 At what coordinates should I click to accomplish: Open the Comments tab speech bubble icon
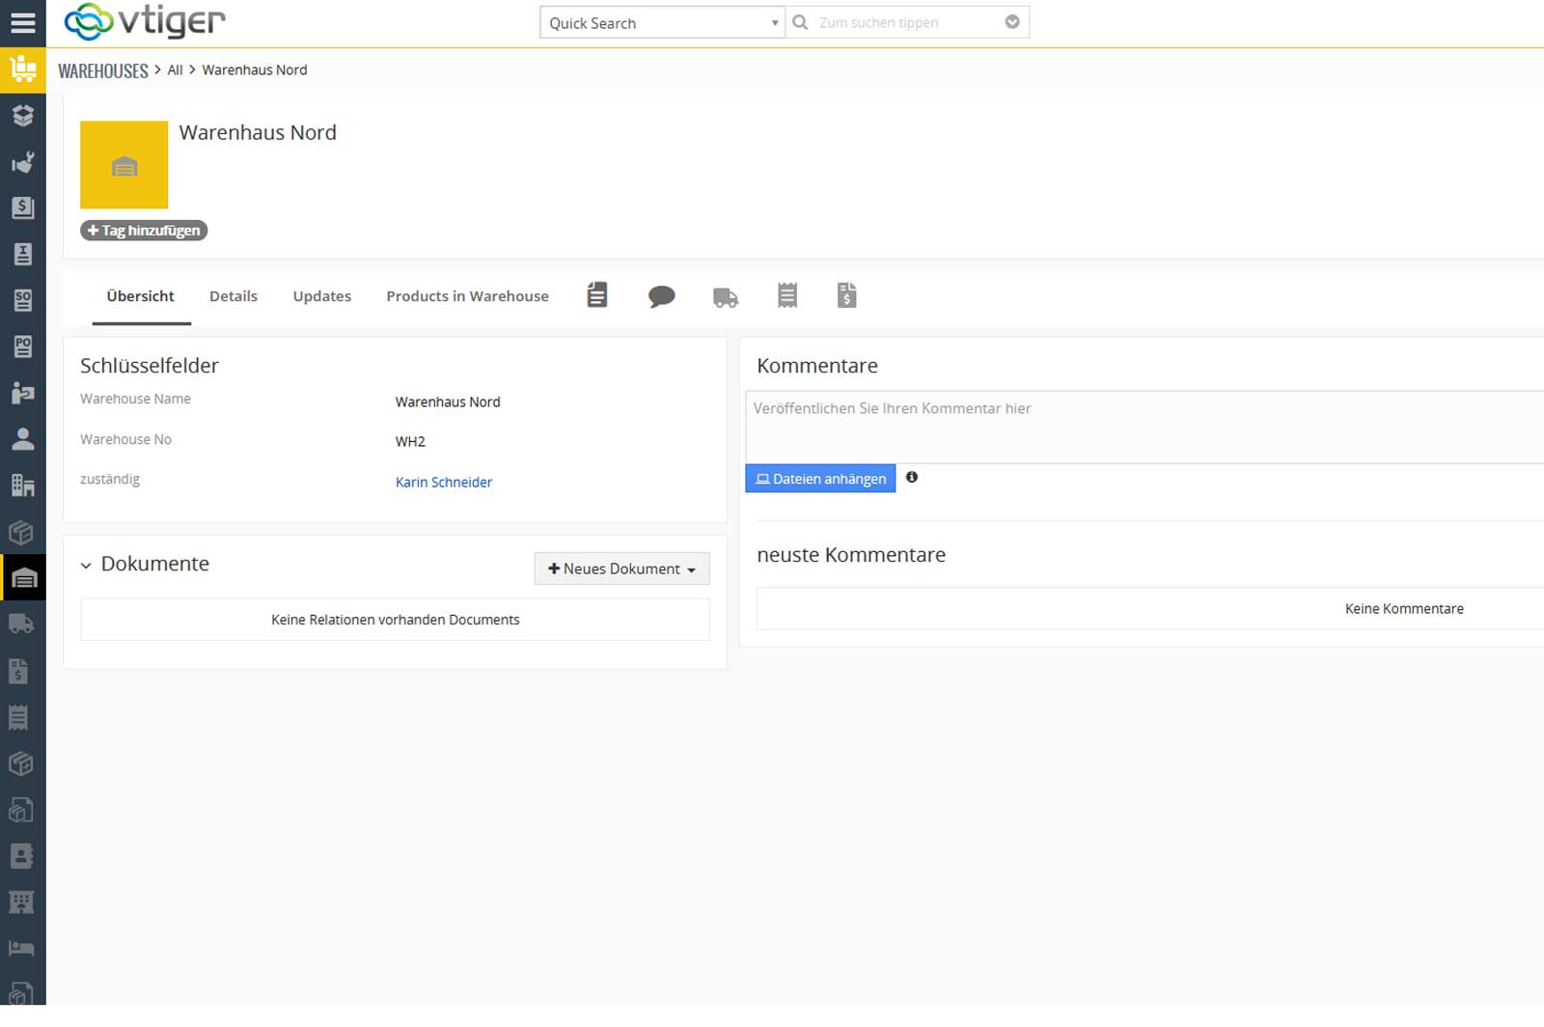point(661,296)
